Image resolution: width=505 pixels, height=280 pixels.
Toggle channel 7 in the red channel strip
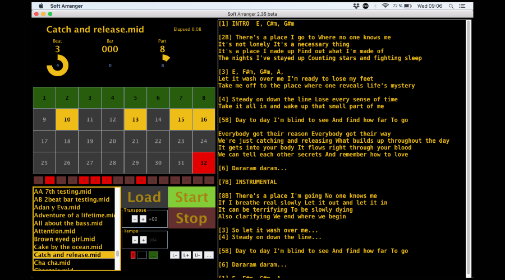click(107, 180)
